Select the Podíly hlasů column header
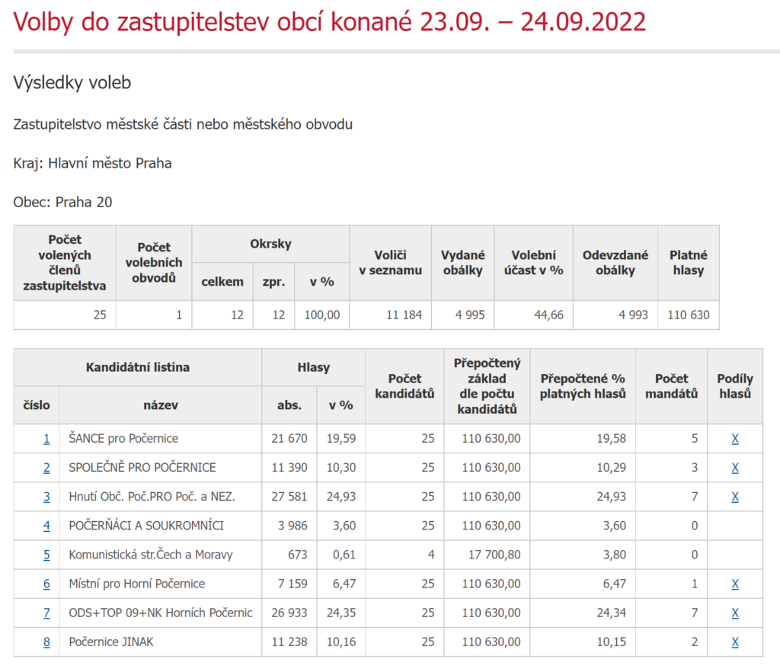Image resolution: width=780 pixels, height=672 pixels. [x=735, y=386]
